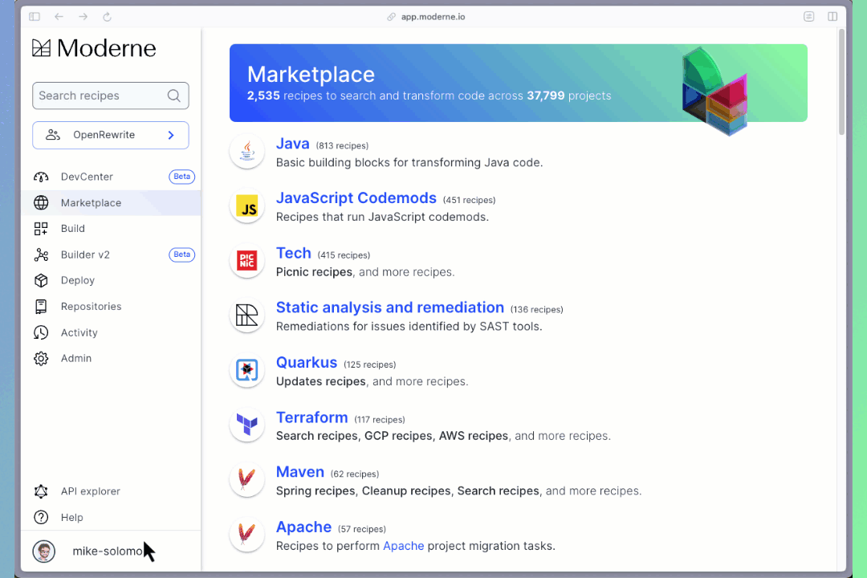Click the Beta badge next to Builder v2

pyautogui.click(x=181, y=255)
